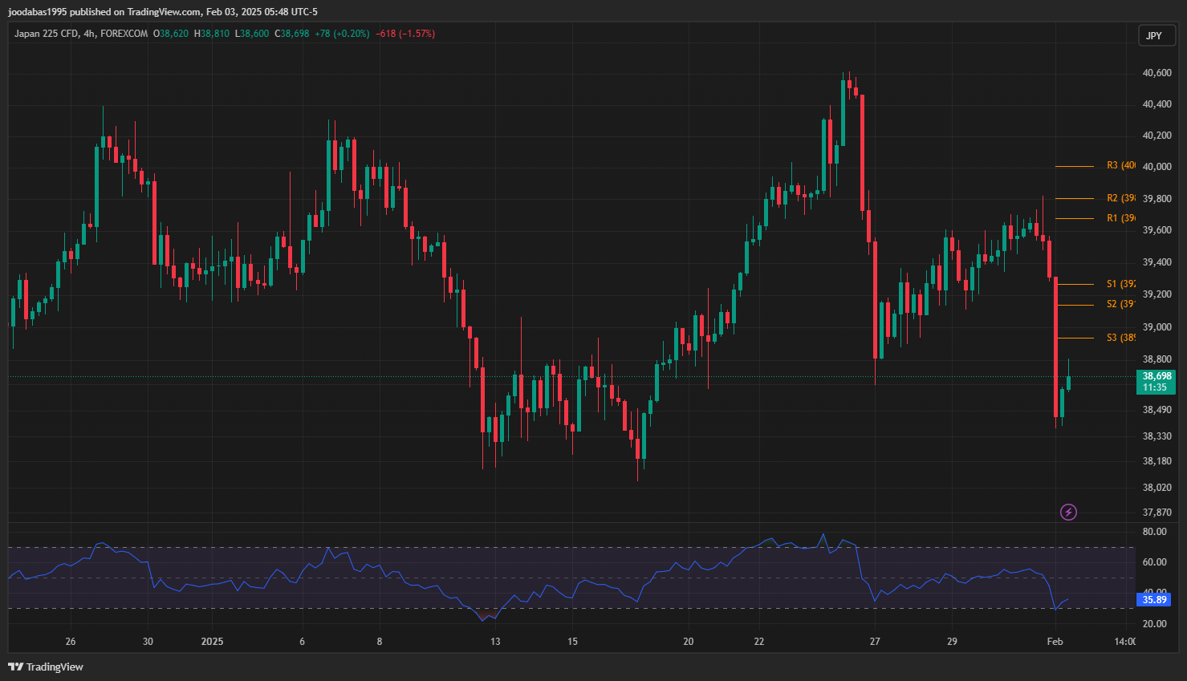Click the 80.00 level on RSI scale
The image size is (1187, 681).
click(1154, 532)
